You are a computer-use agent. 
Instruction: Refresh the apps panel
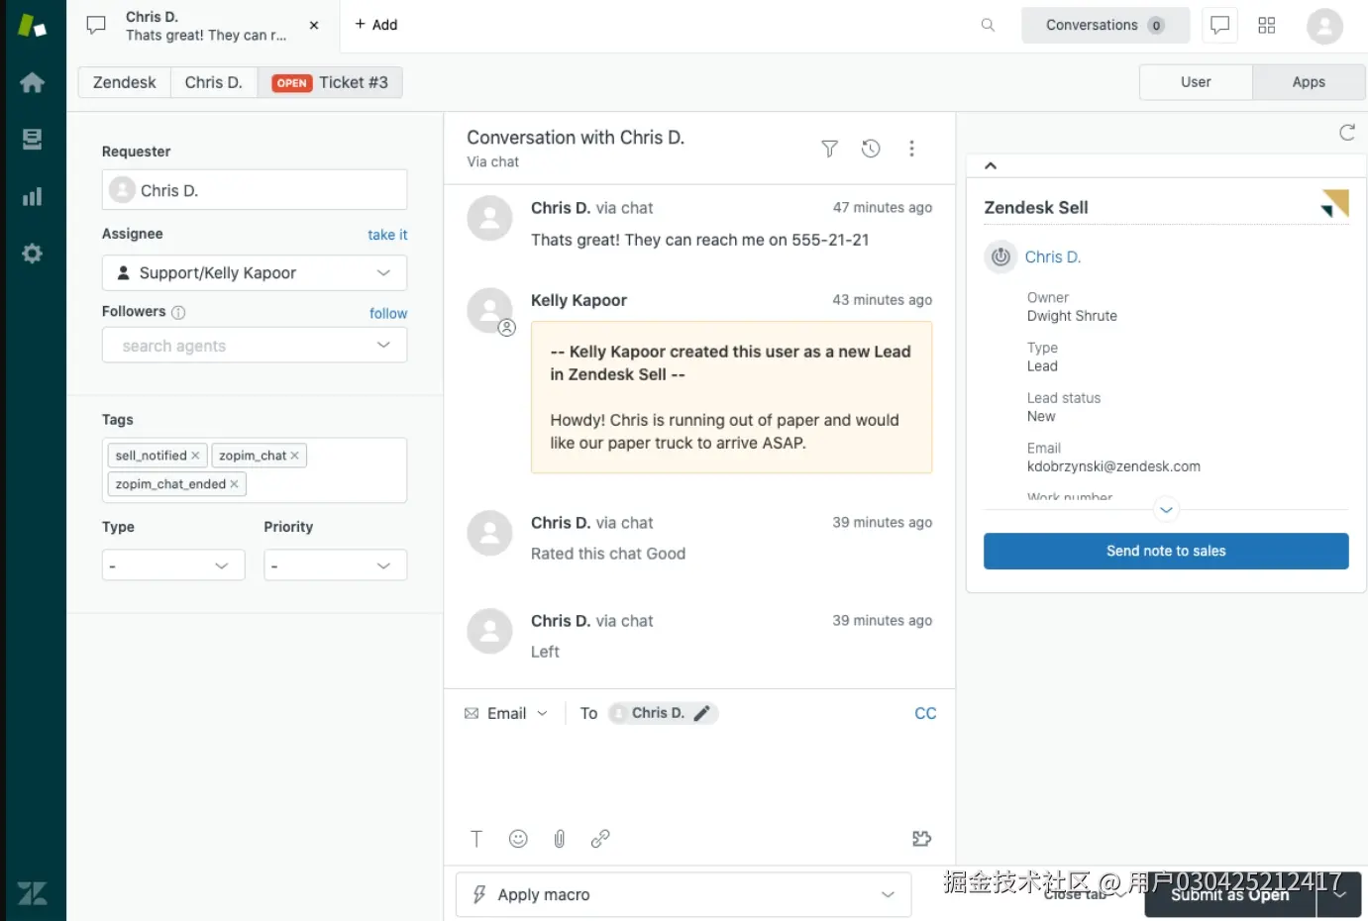pyautogui.click(x=1347, y=133)
